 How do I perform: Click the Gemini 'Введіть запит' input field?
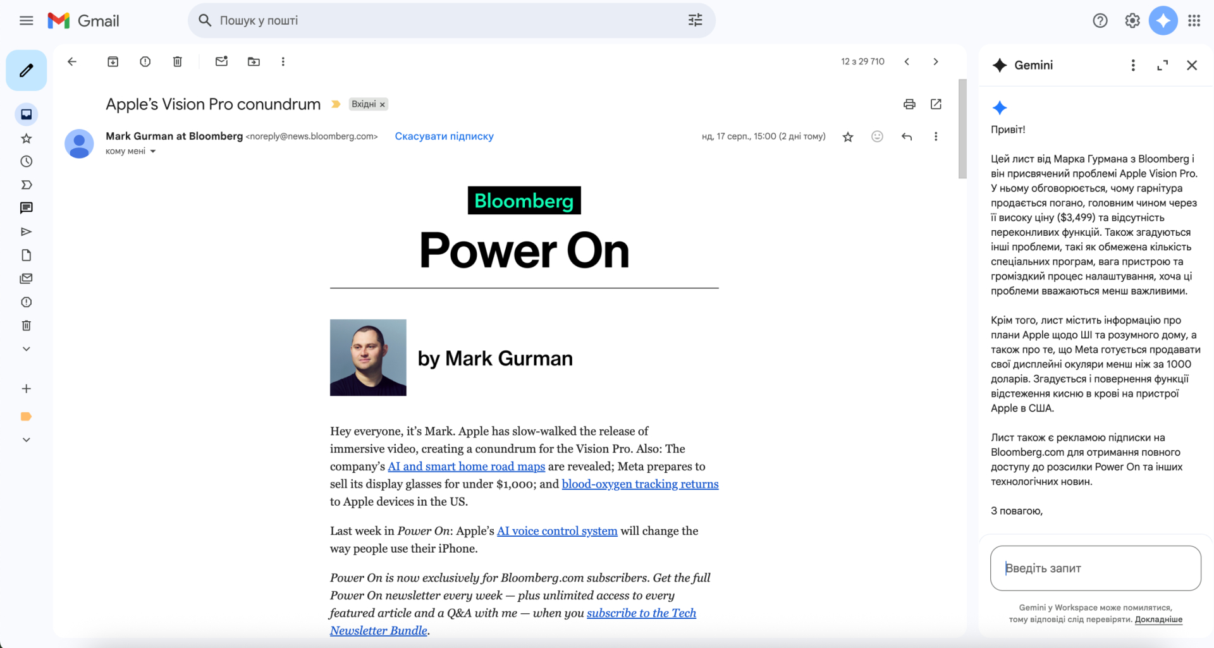(x=1095, y=568)
